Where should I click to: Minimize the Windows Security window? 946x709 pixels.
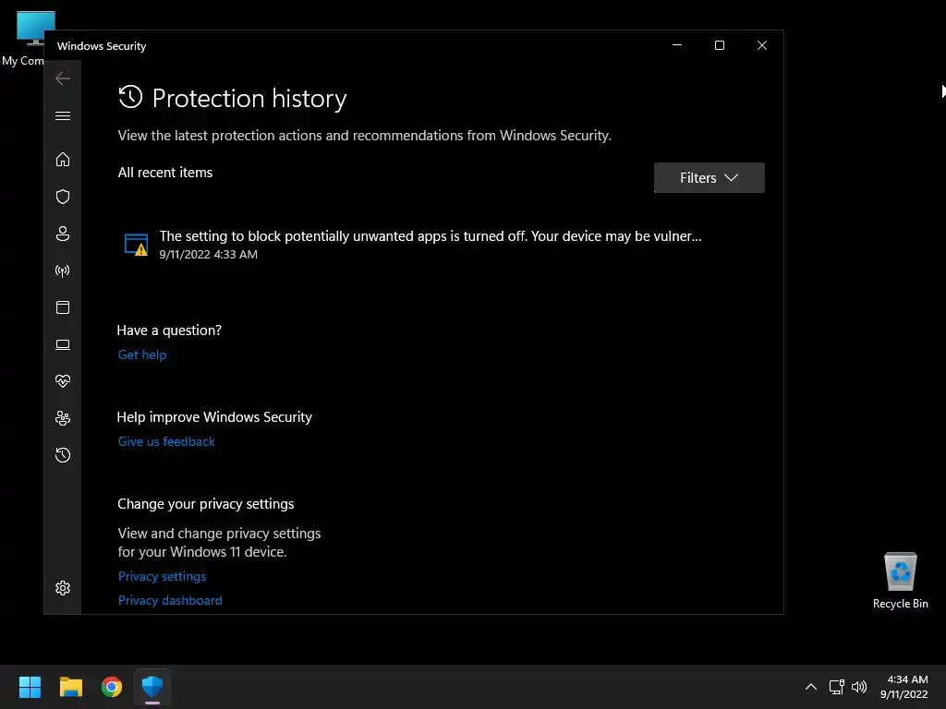click(677, 45)
